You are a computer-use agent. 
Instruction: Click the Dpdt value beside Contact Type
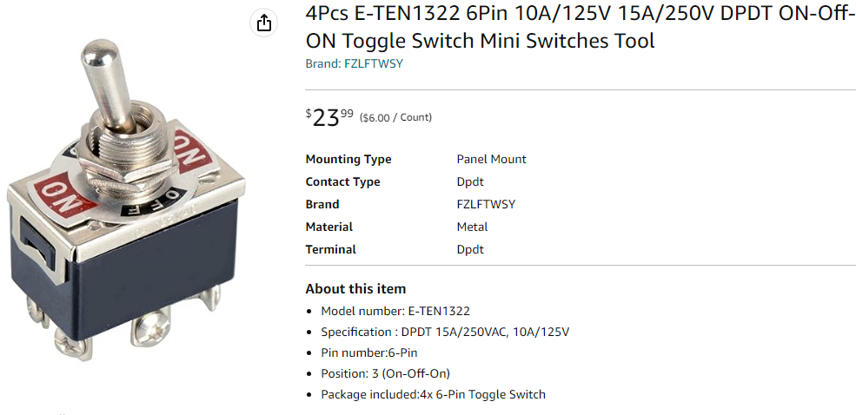point(470,181)
